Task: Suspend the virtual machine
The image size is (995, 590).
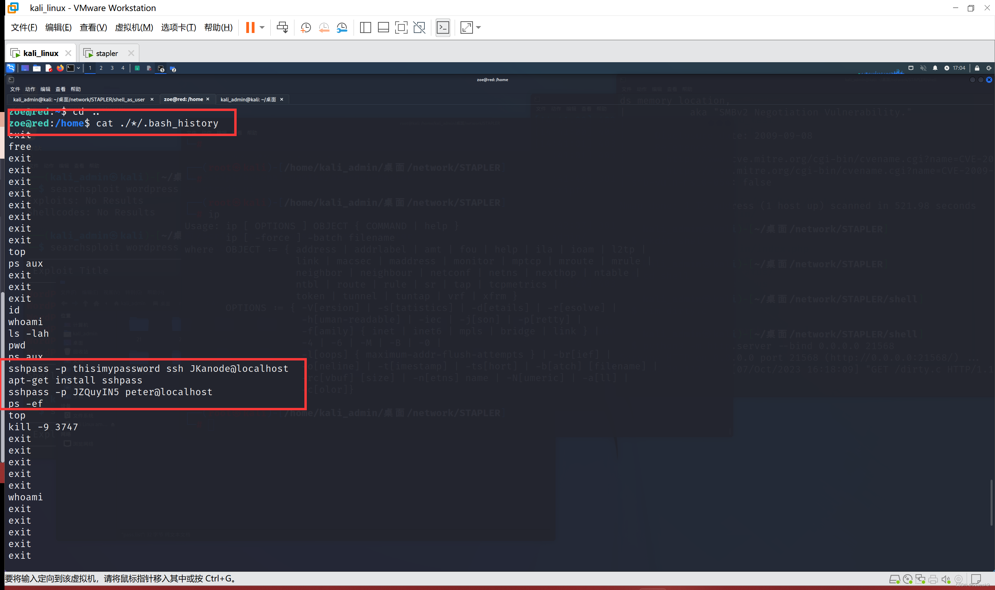Action: point(250,27)
